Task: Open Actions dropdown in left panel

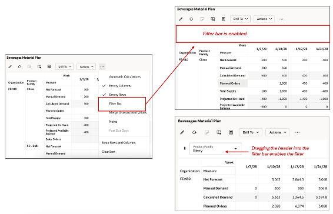Action: coord(86,66)
